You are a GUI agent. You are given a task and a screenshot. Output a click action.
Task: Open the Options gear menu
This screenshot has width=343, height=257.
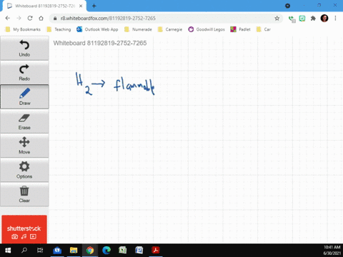click(24, 170)
